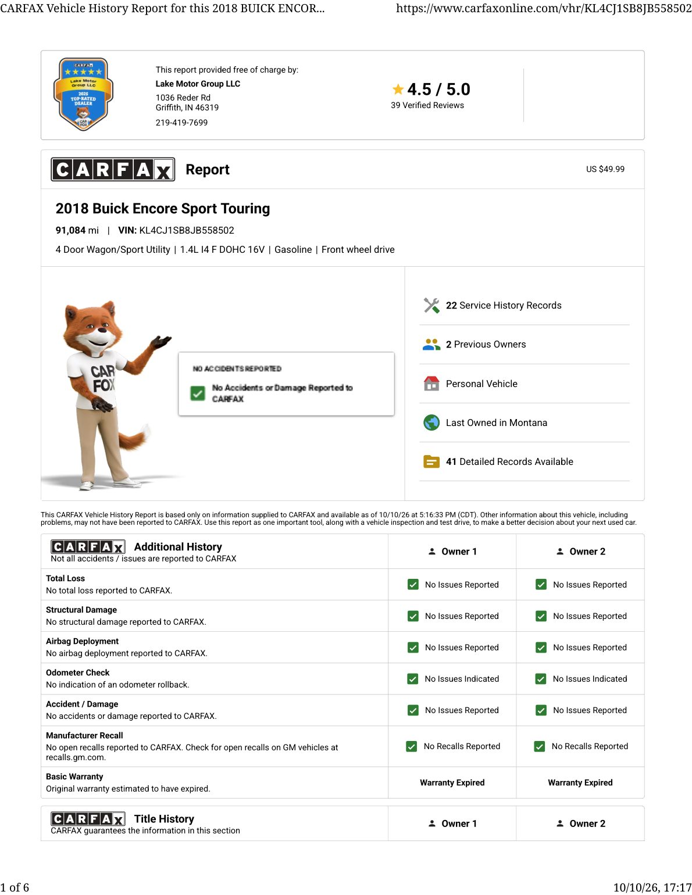Click 2018 Buick Encore Sport Touring heading
Image resolution: width=692 pixels, height=895 pixels.
pos(163,209)
